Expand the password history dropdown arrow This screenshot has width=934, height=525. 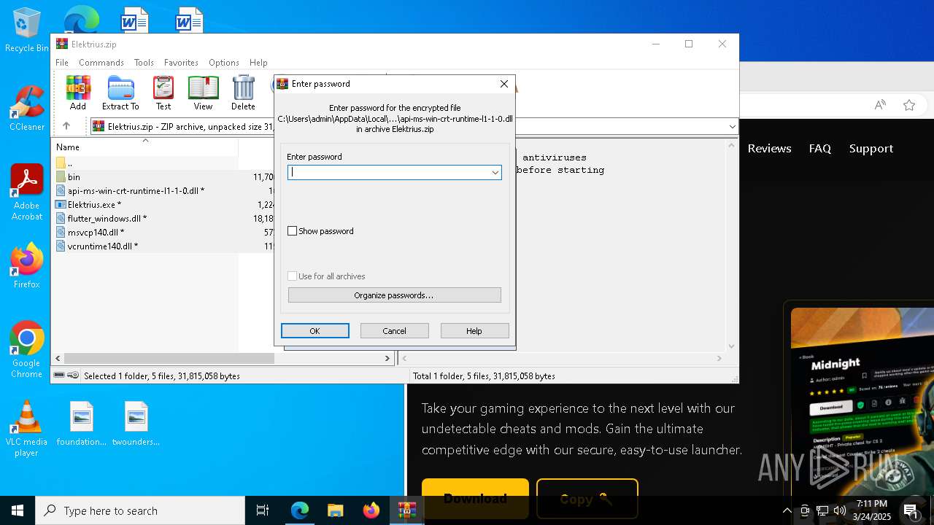(x=495, y=172)
